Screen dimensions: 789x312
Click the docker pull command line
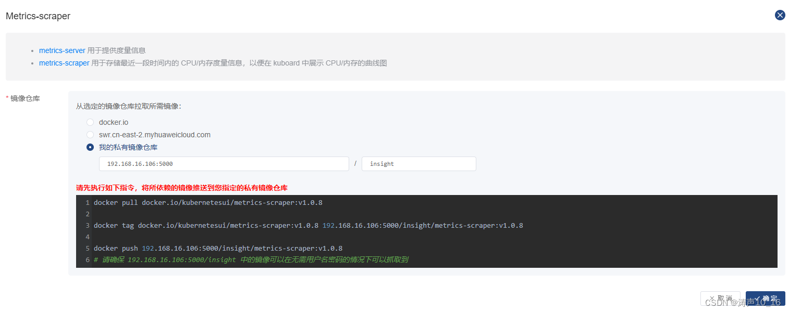[208, 203]
